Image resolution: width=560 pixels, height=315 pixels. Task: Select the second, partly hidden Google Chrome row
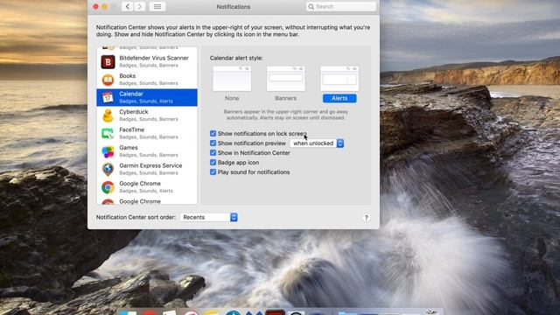147,201
